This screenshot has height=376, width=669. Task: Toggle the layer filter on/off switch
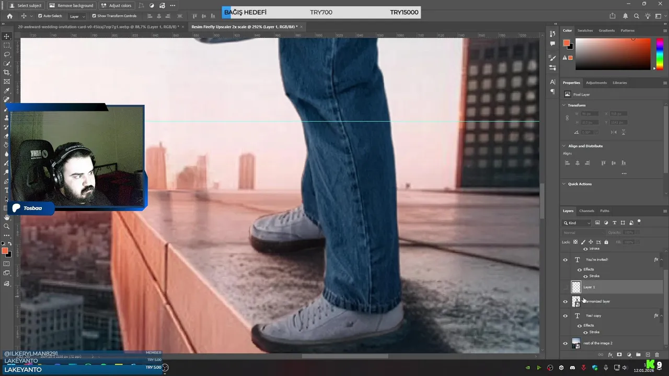[639, 222]
